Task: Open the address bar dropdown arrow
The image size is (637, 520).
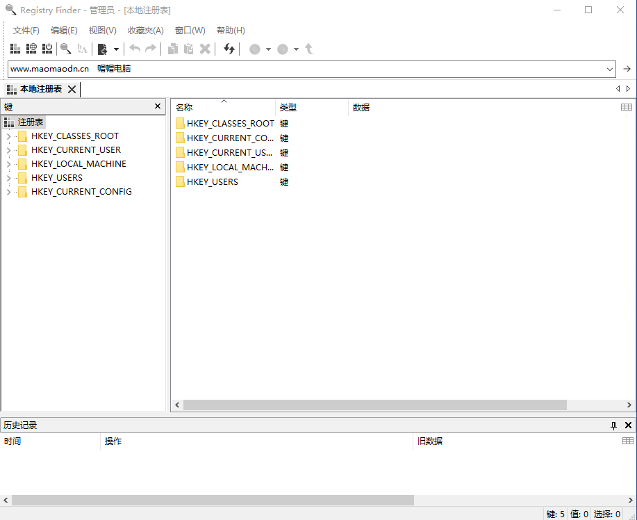Action: pos(610,69)
